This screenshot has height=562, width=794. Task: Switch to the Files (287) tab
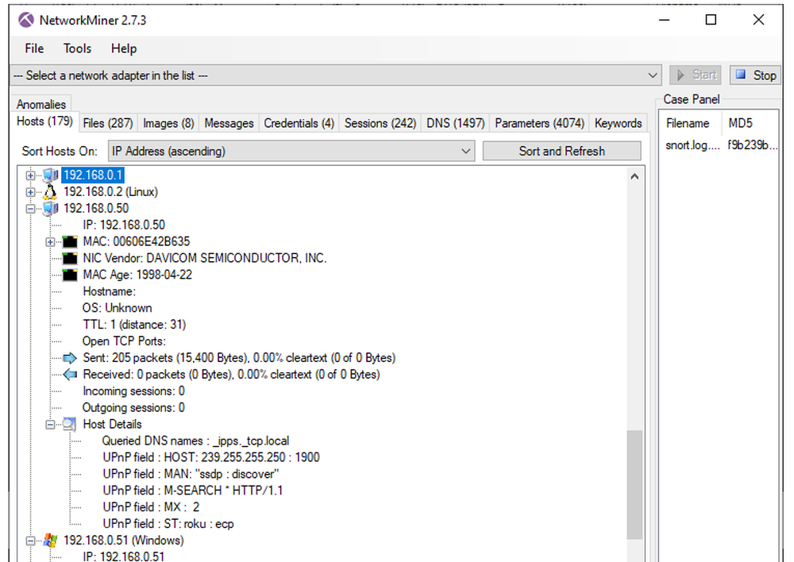[108, 123]
